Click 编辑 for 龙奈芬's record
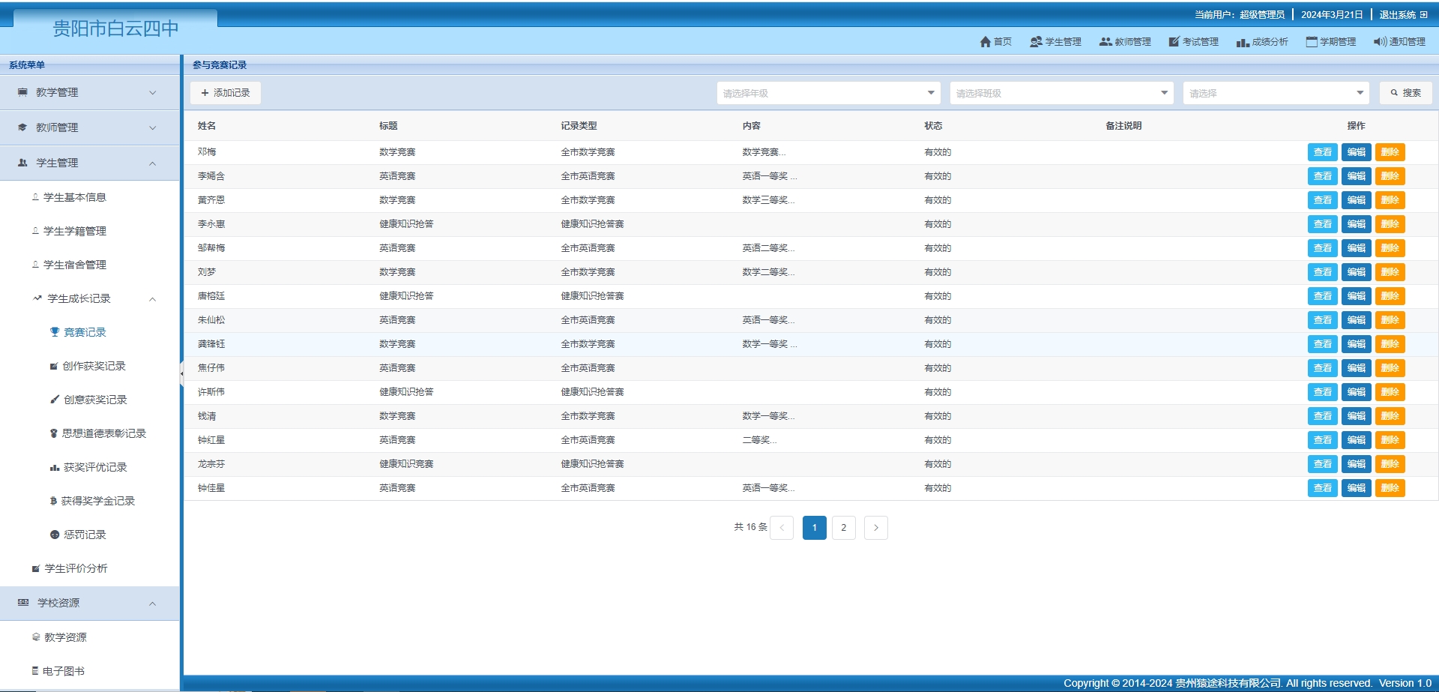This screenshot has height=692, width=1439. (1357, 464)
